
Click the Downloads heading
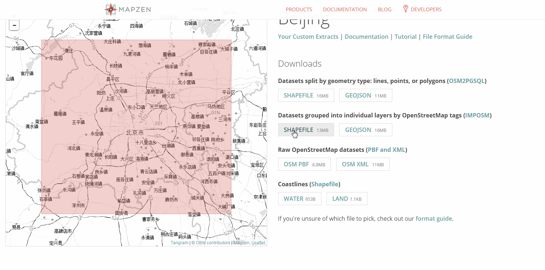pyautogui.click(x=300, y=64)
